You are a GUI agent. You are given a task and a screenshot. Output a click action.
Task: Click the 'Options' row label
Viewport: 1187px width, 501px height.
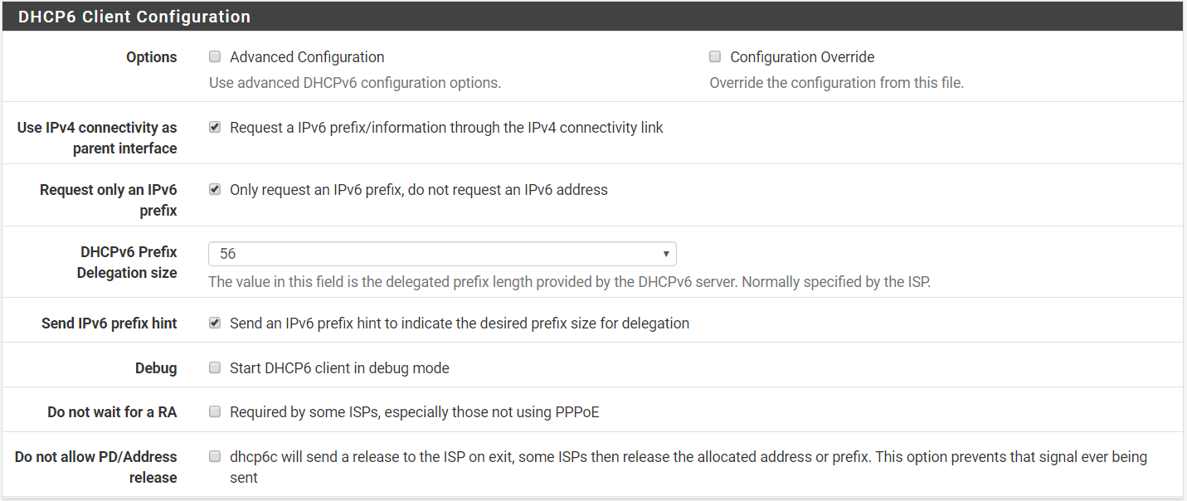[151, 57]
